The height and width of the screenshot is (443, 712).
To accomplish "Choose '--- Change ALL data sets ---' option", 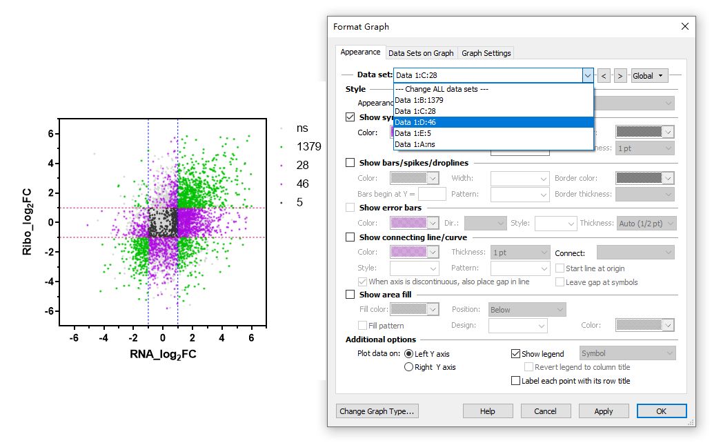I will click(x=493, y=89).
